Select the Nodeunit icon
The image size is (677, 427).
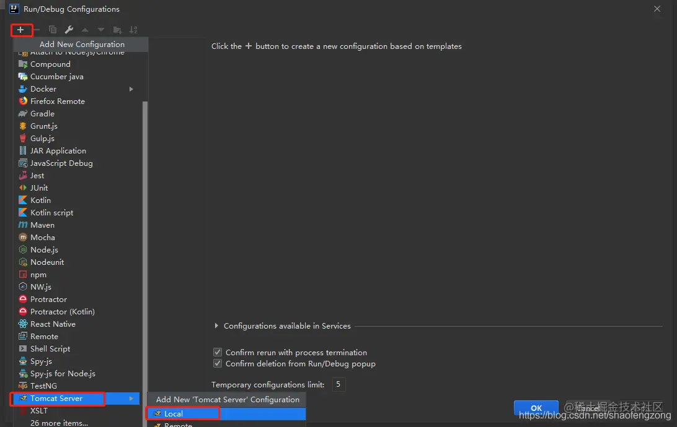[x=23, y=262]
